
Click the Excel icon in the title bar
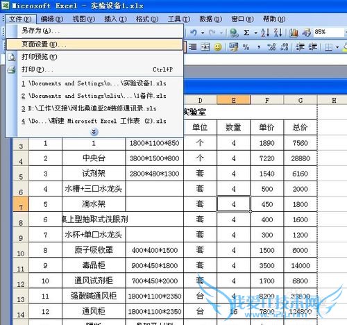click(5, 5)
